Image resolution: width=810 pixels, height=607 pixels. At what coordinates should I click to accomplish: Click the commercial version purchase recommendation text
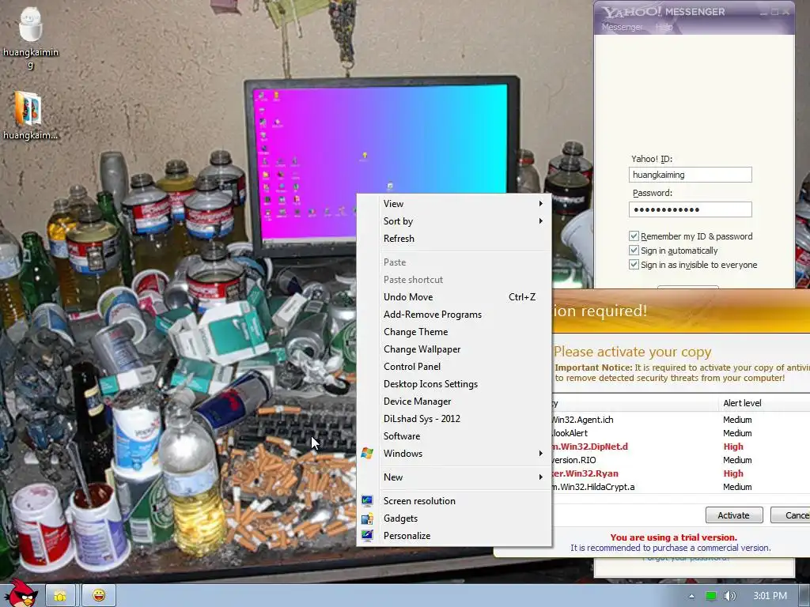[671, 548]
